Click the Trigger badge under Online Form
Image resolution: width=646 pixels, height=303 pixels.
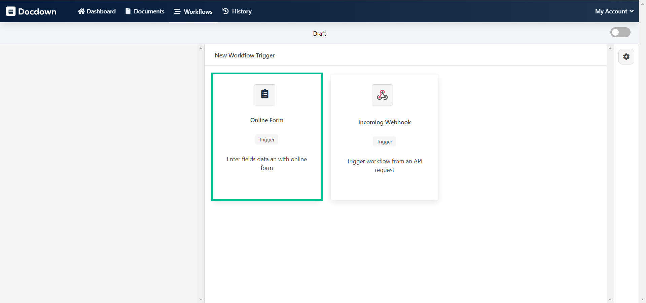pyautogui.click(x=266, y=139)
